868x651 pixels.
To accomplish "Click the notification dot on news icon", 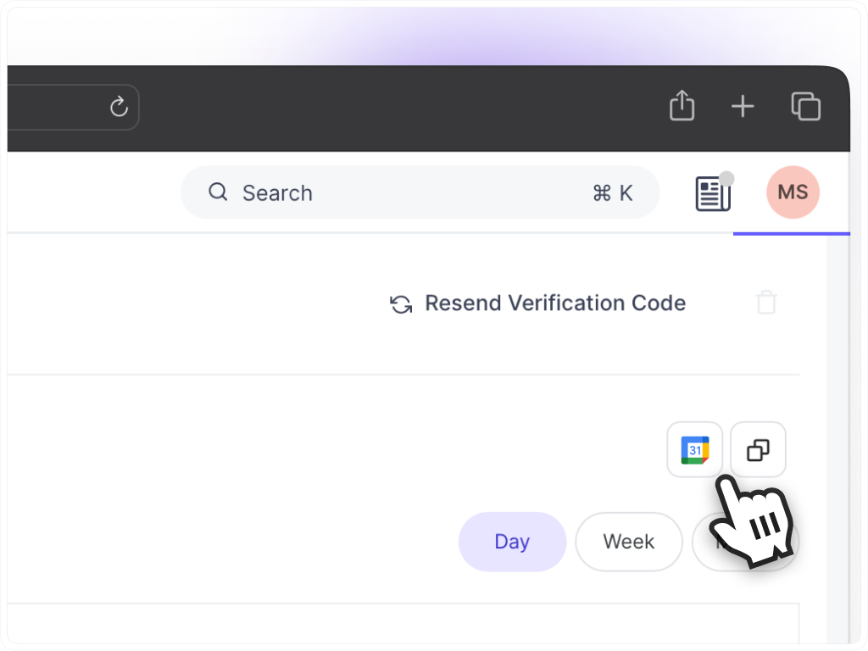I will 726,179.
